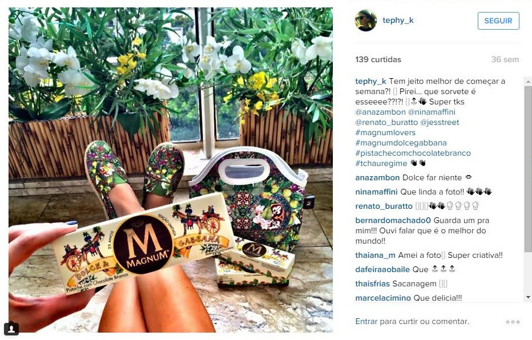Click the comments scrollbar thumb
The image size is (532, 340).
pyautogui.click(x=528, y=168)
